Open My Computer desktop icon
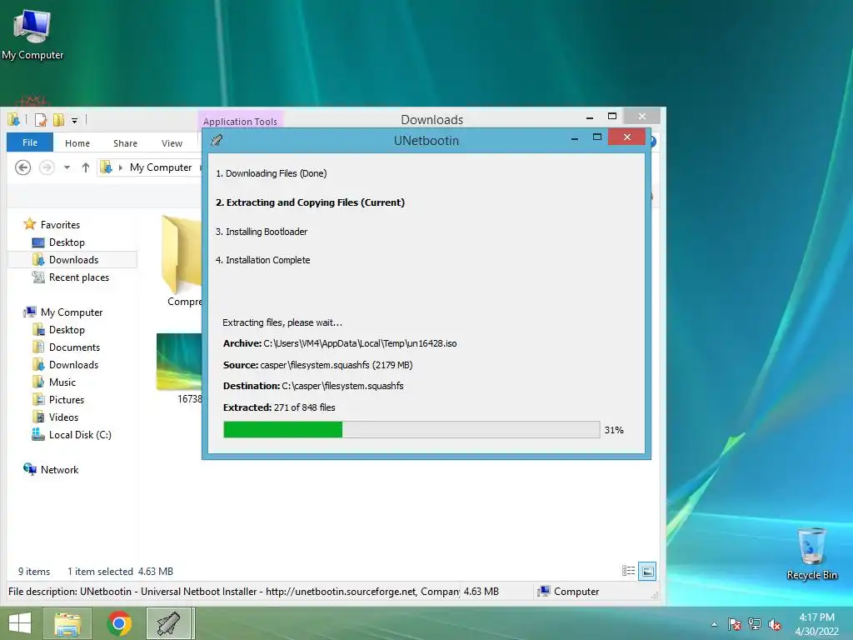The width and height of the screenshot is (853, 640). (x=32, y=34)
